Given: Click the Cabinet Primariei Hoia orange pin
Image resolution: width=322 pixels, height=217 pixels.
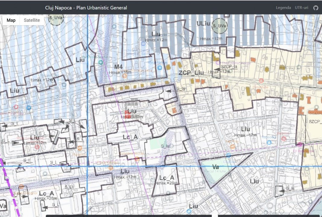Looking at the screenshot, I should pos(125,76).
